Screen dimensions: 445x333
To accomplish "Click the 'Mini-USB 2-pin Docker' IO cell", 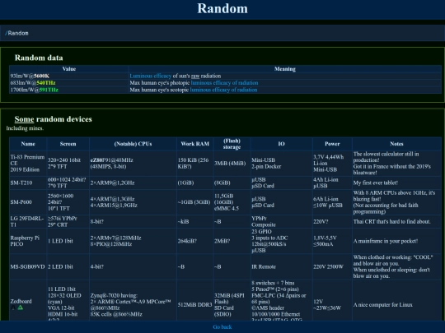I will 281,164.
